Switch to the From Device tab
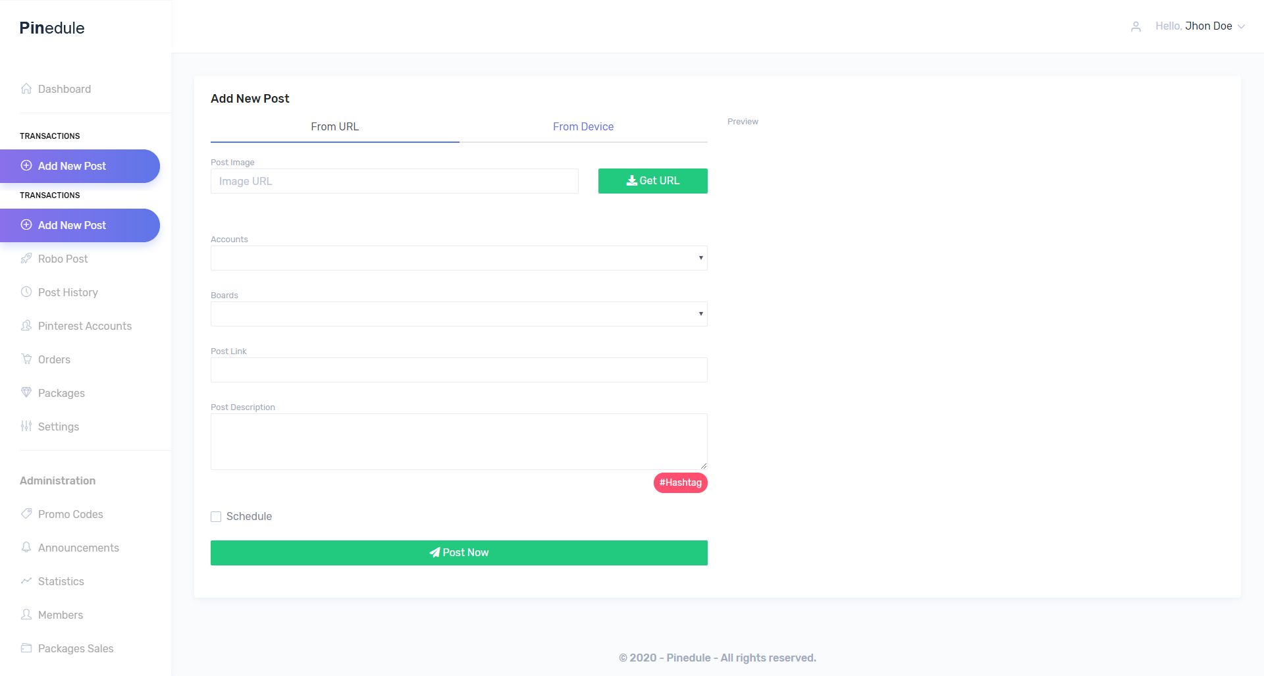Viewport: 1264px width, 676px height. click(583, 126)
